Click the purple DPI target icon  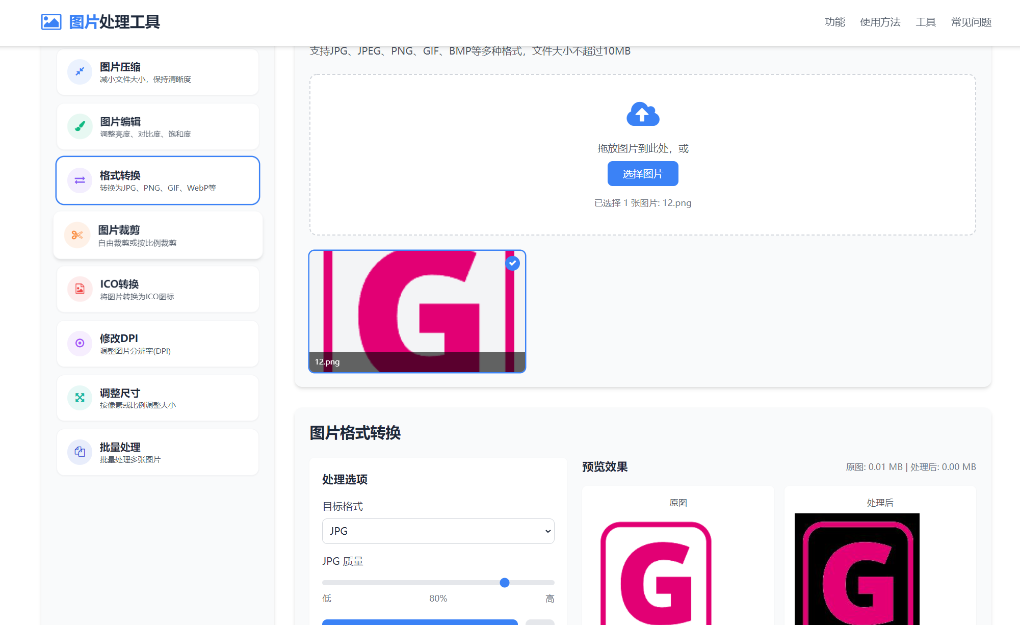pos(80,343)
